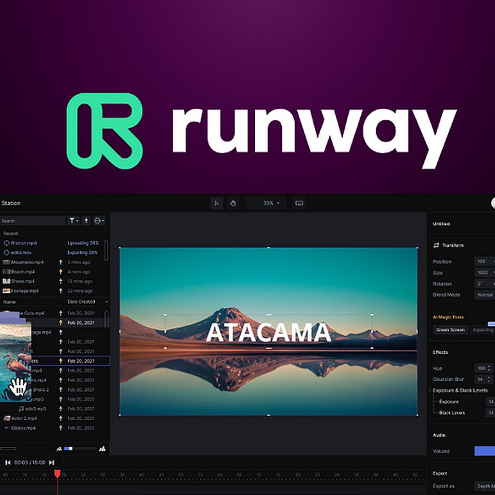Click the Uploading 56% status
The height and width of the screenshot is (495, 495).
click(x=83, y=243)
